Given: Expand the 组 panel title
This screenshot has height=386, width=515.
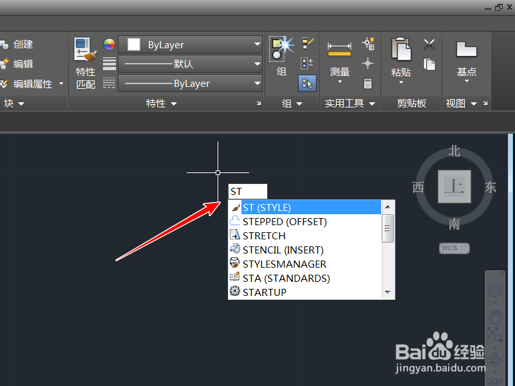Looking at the screenshot, I should click(x=292, y=104).
